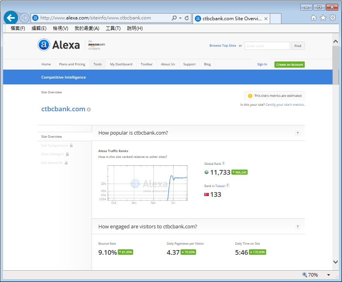
Task: Click the Find button
Action: point(298,46)
